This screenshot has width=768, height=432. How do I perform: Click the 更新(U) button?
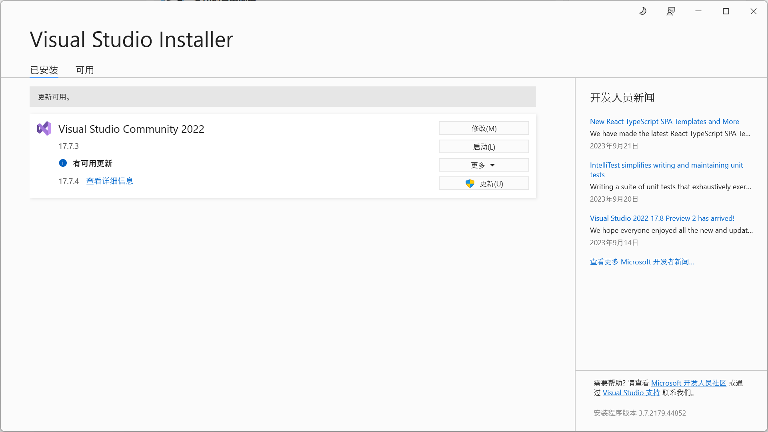click(x=484, y=183)
